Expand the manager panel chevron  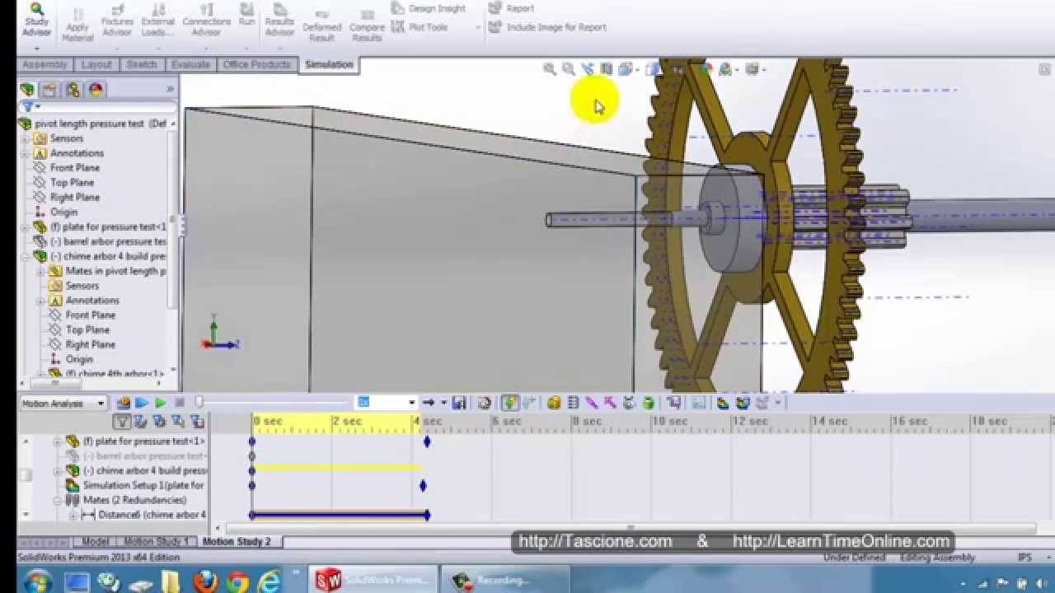170,89
